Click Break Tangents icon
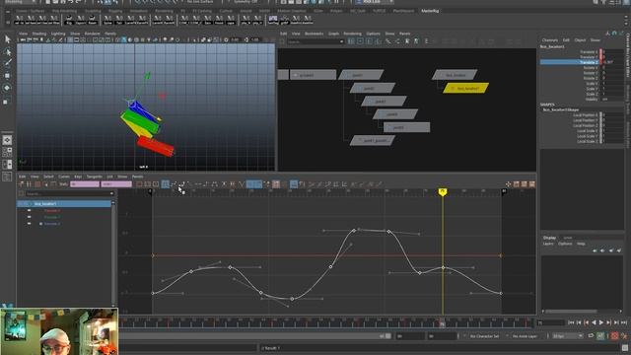Viewport: 631px width, 355px height. pos(241,184)
